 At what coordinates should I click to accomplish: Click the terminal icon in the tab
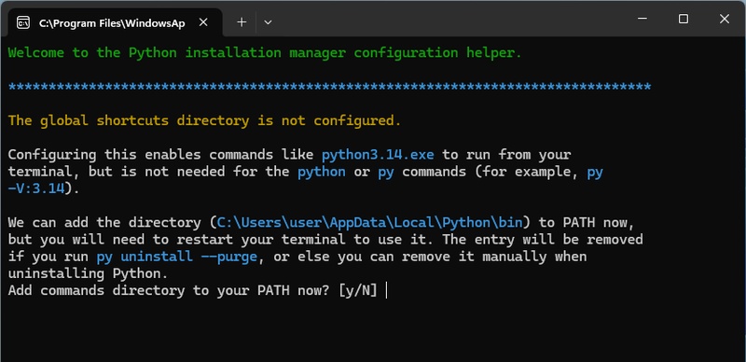click(22, 22)
